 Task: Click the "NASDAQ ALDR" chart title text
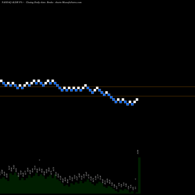11,2
